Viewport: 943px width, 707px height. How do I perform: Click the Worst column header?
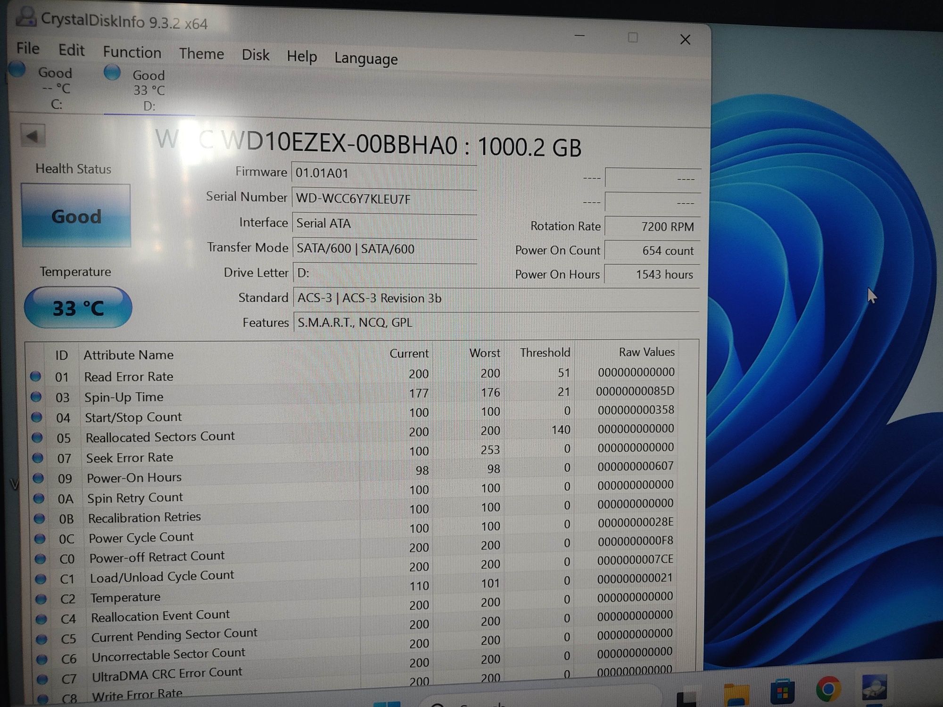click(x=485, y=353)
